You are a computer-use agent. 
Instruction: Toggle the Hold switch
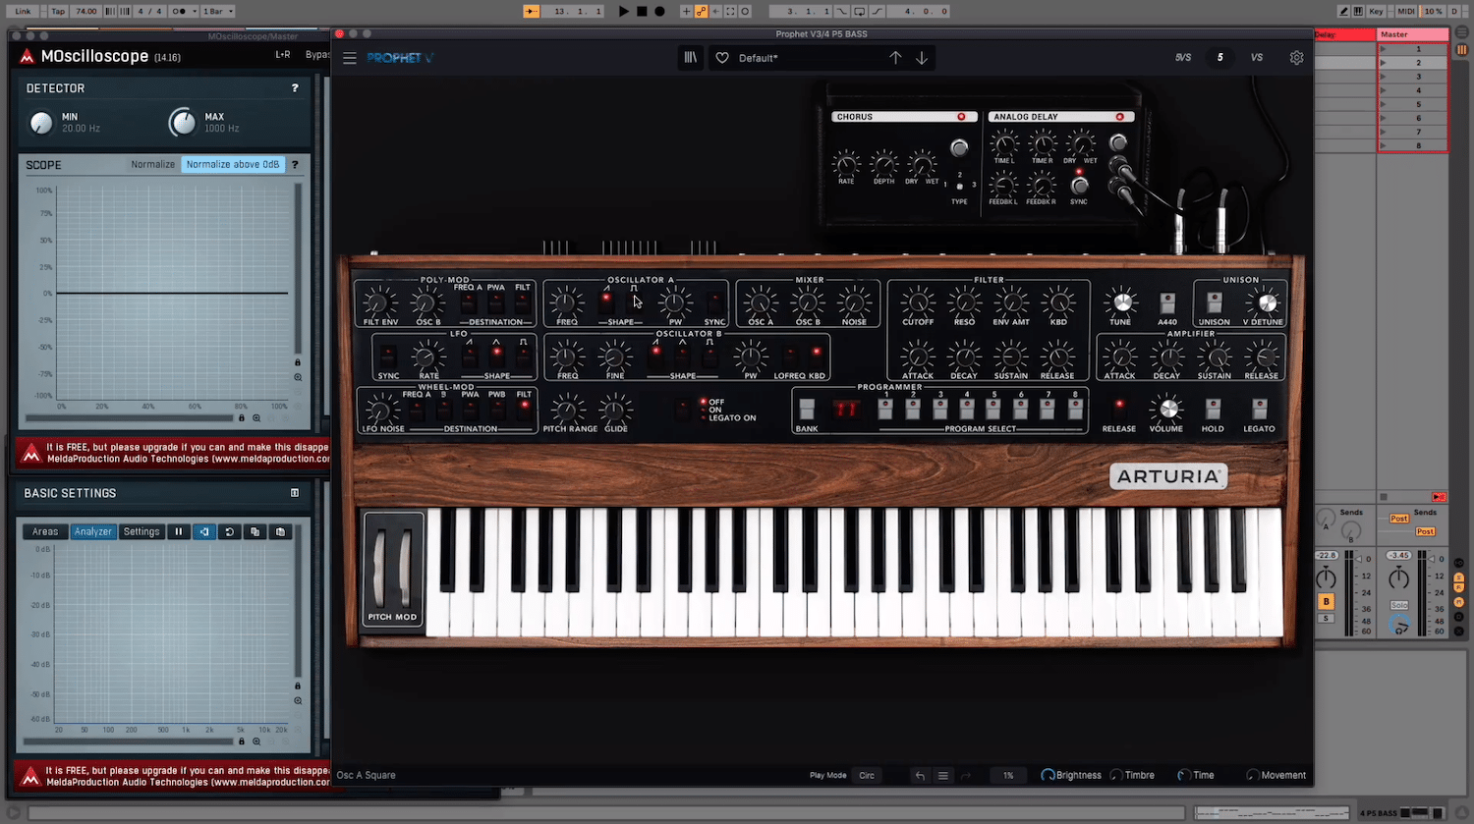point(1213,408)
